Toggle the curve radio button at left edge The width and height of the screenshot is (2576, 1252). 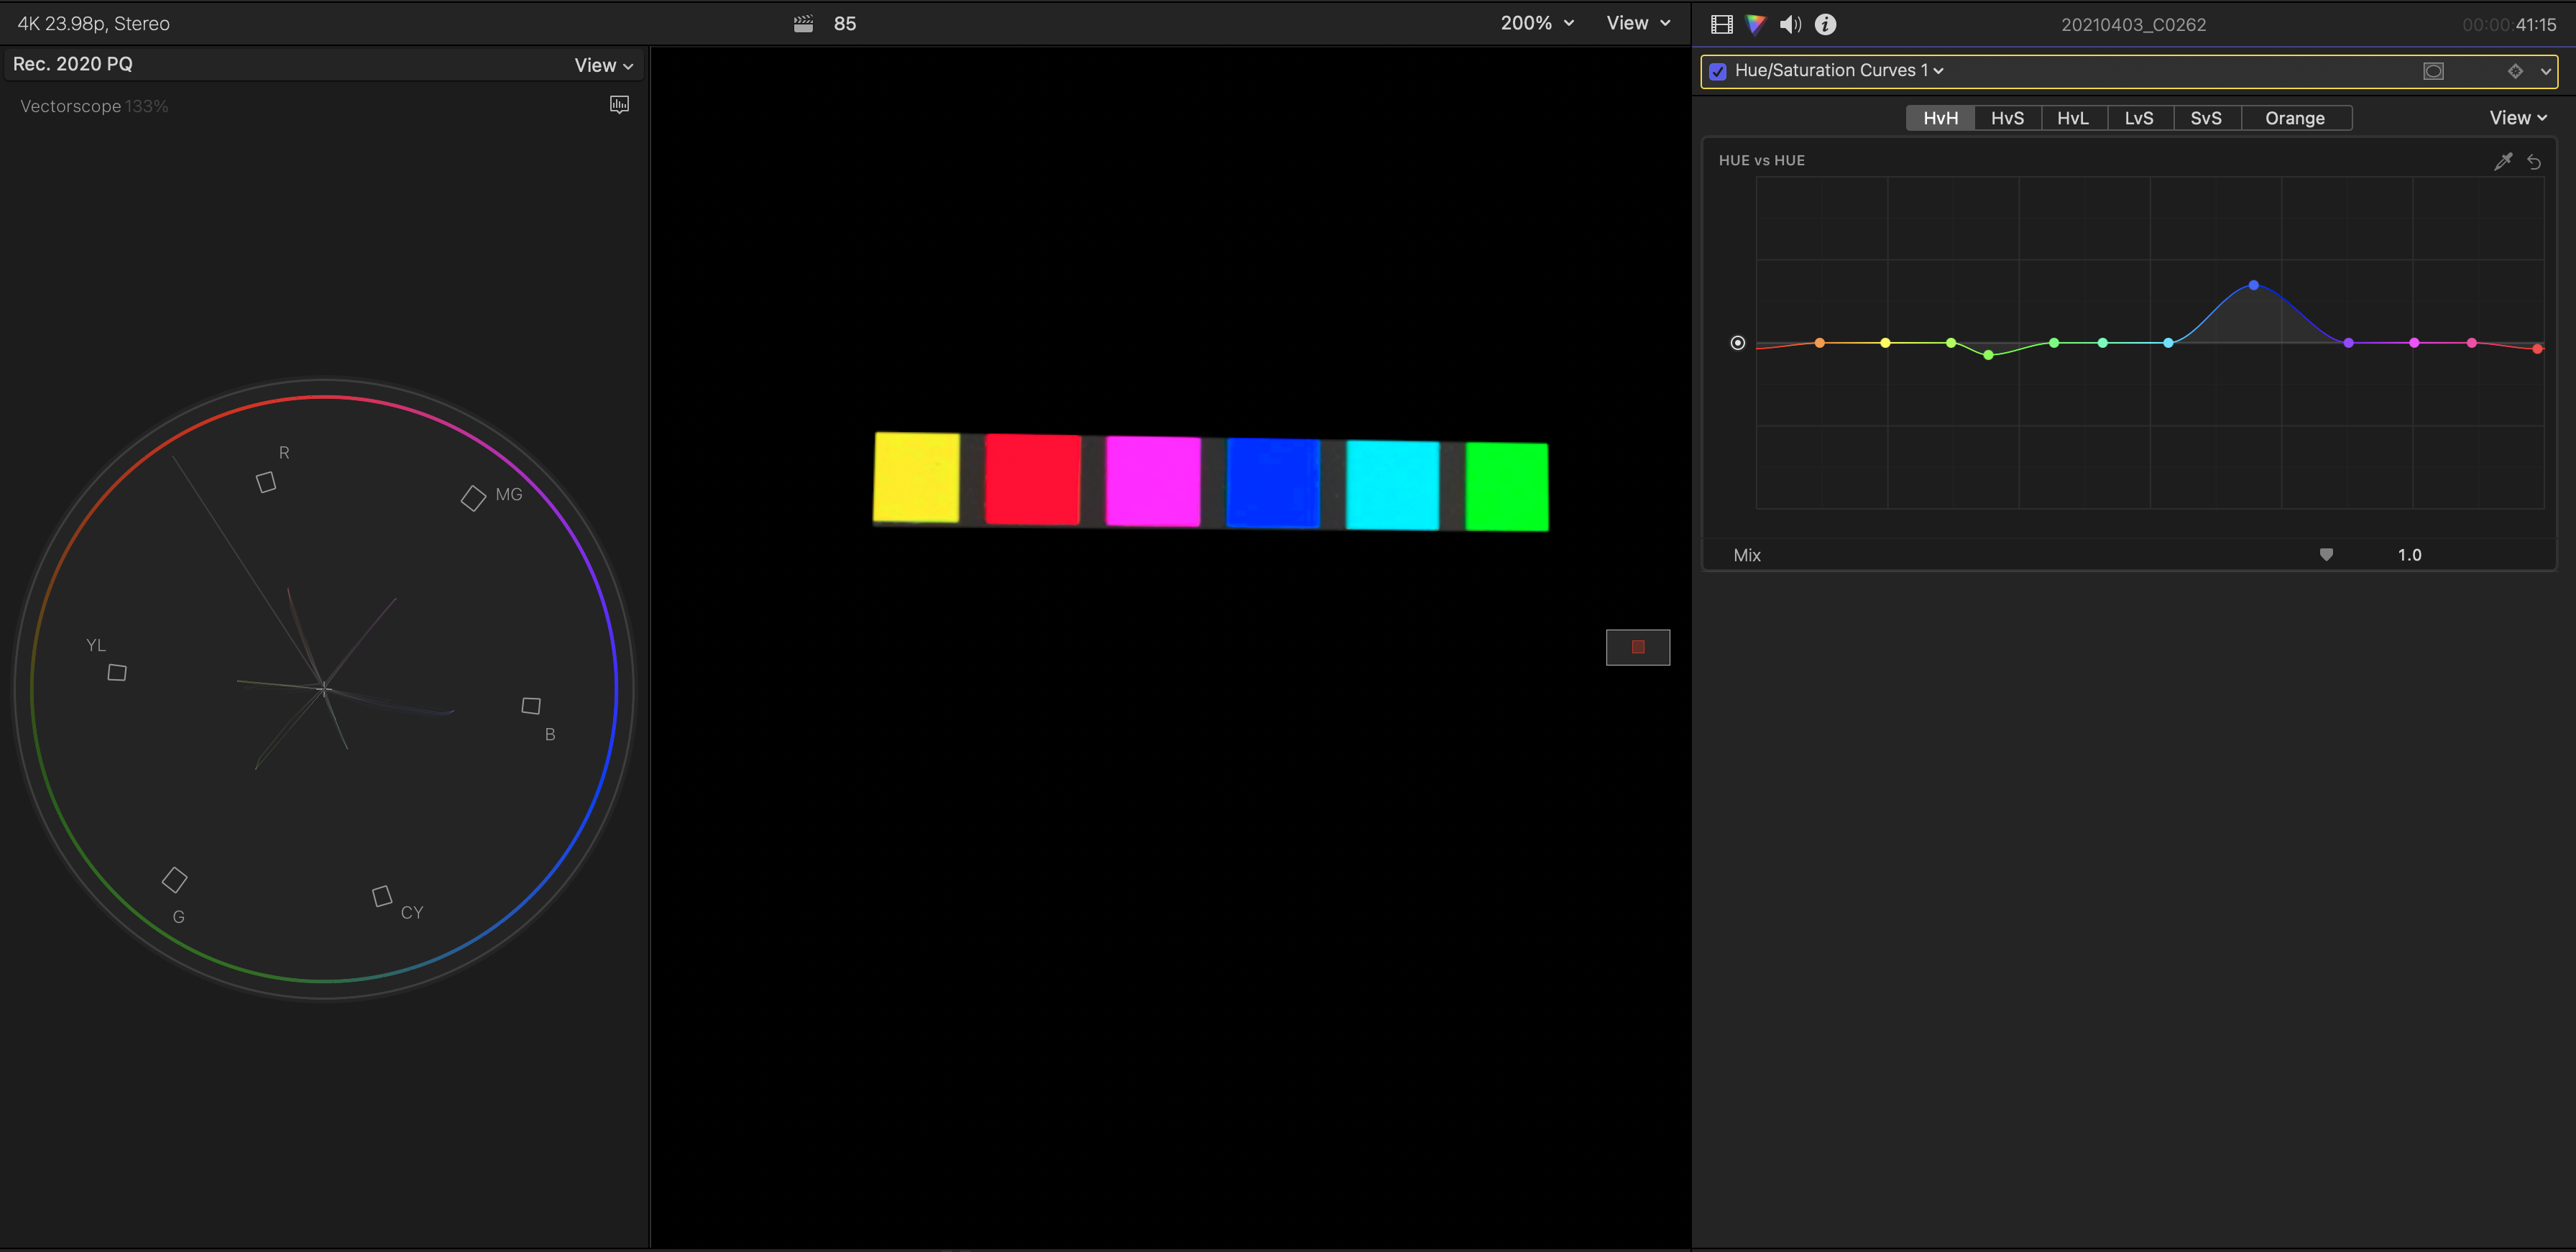tap(1737, 343)
